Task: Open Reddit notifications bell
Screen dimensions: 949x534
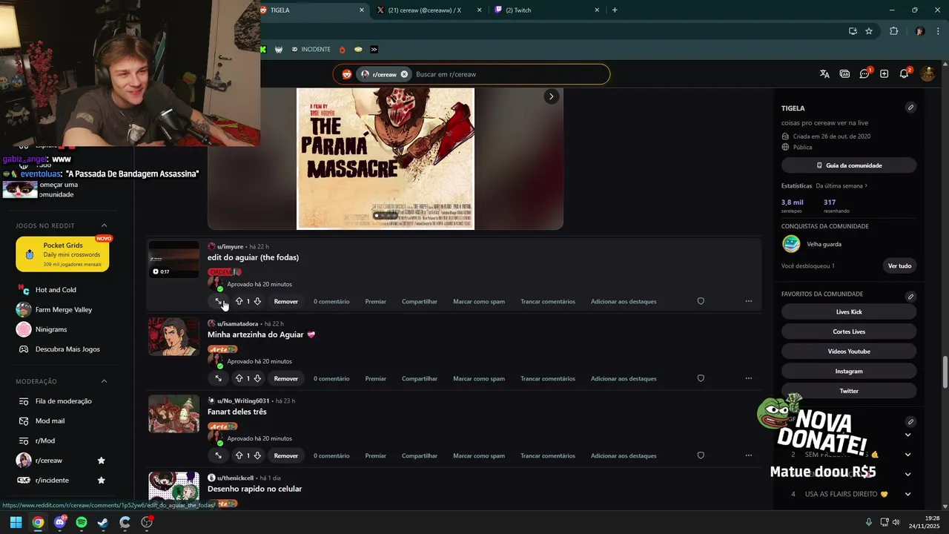Action: point(904,74)
